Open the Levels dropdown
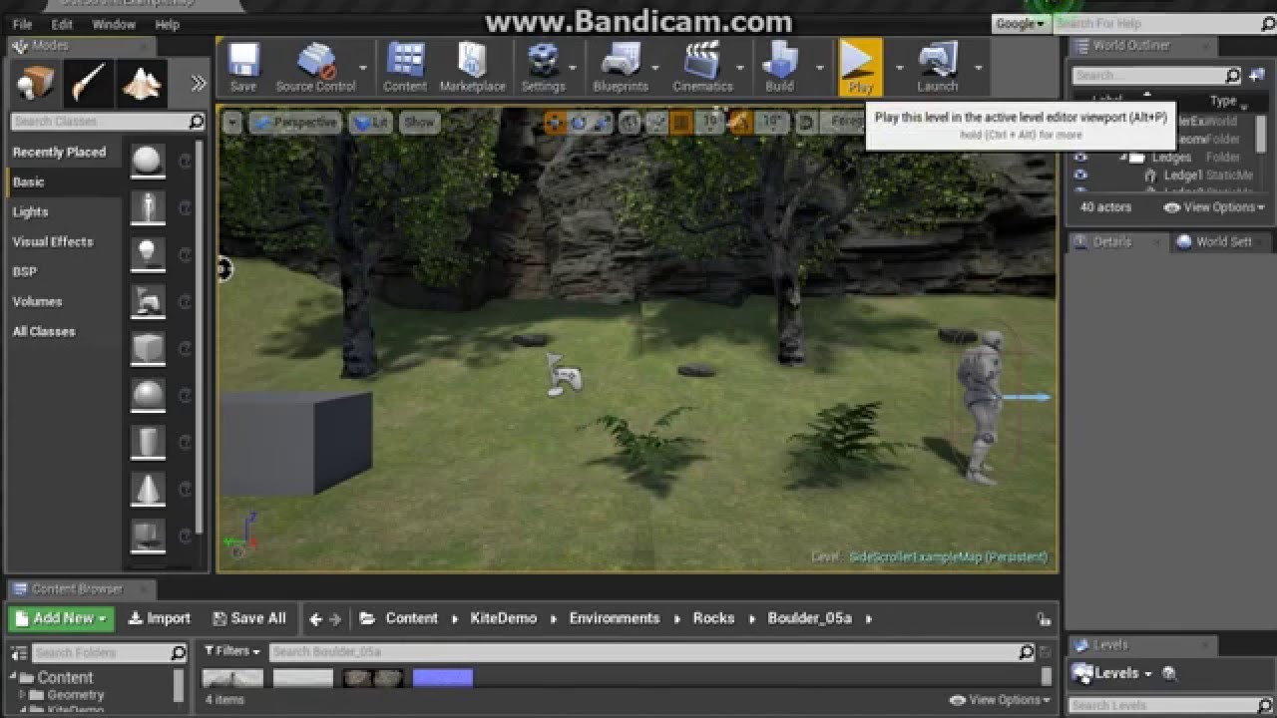Screen dimensions: 1277x718 (x=1112, y=673)
